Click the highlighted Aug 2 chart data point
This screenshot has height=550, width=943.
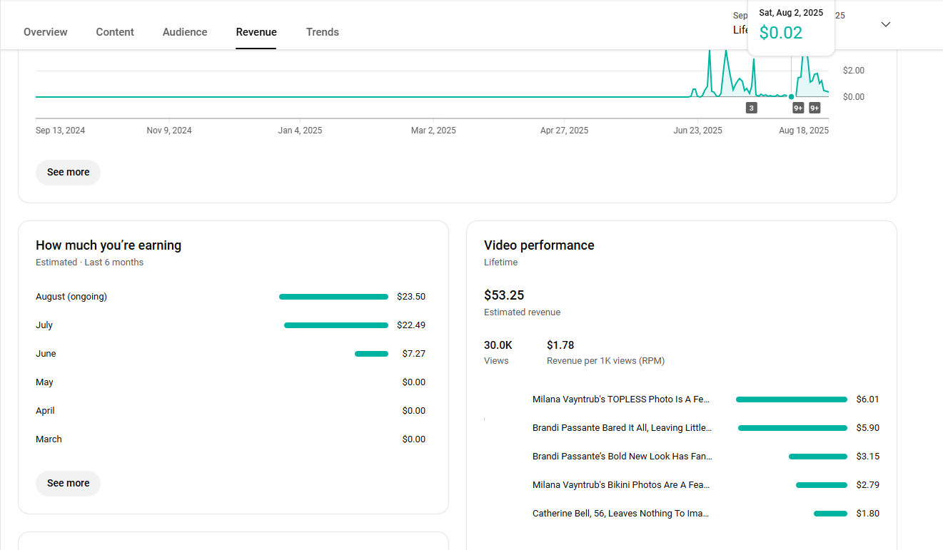tap(791, 96)
